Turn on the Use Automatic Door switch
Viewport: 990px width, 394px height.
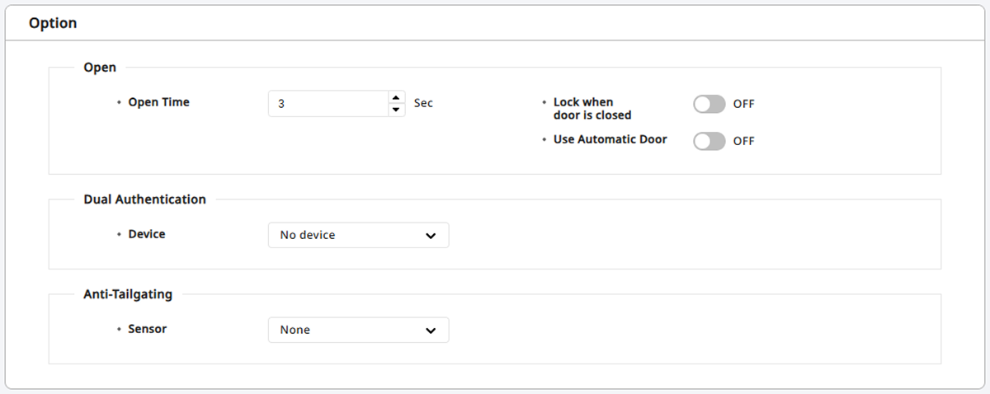tap(709, 141)
